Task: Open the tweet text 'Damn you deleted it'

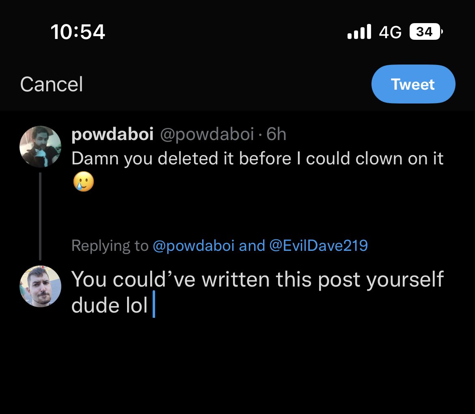Action: tap(257, 158)
